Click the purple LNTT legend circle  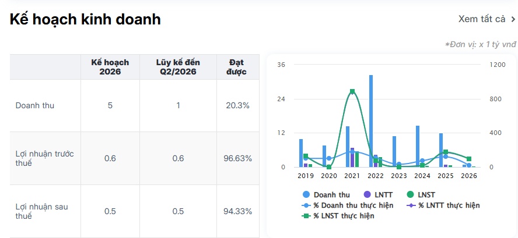[366, 195]
